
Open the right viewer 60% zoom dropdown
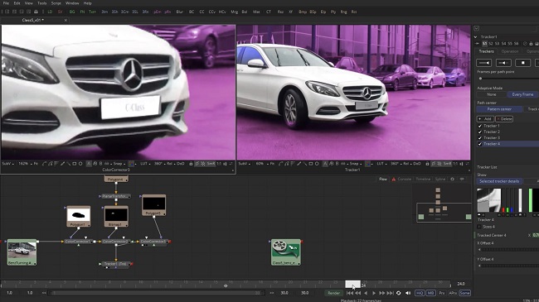[261, 164]
